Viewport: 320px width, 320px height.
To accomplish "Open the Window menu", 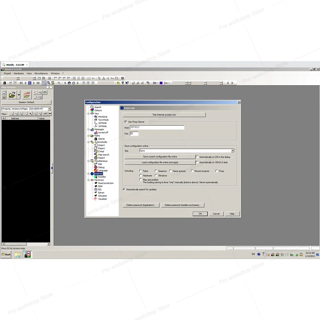I will [x=55, y=74].
